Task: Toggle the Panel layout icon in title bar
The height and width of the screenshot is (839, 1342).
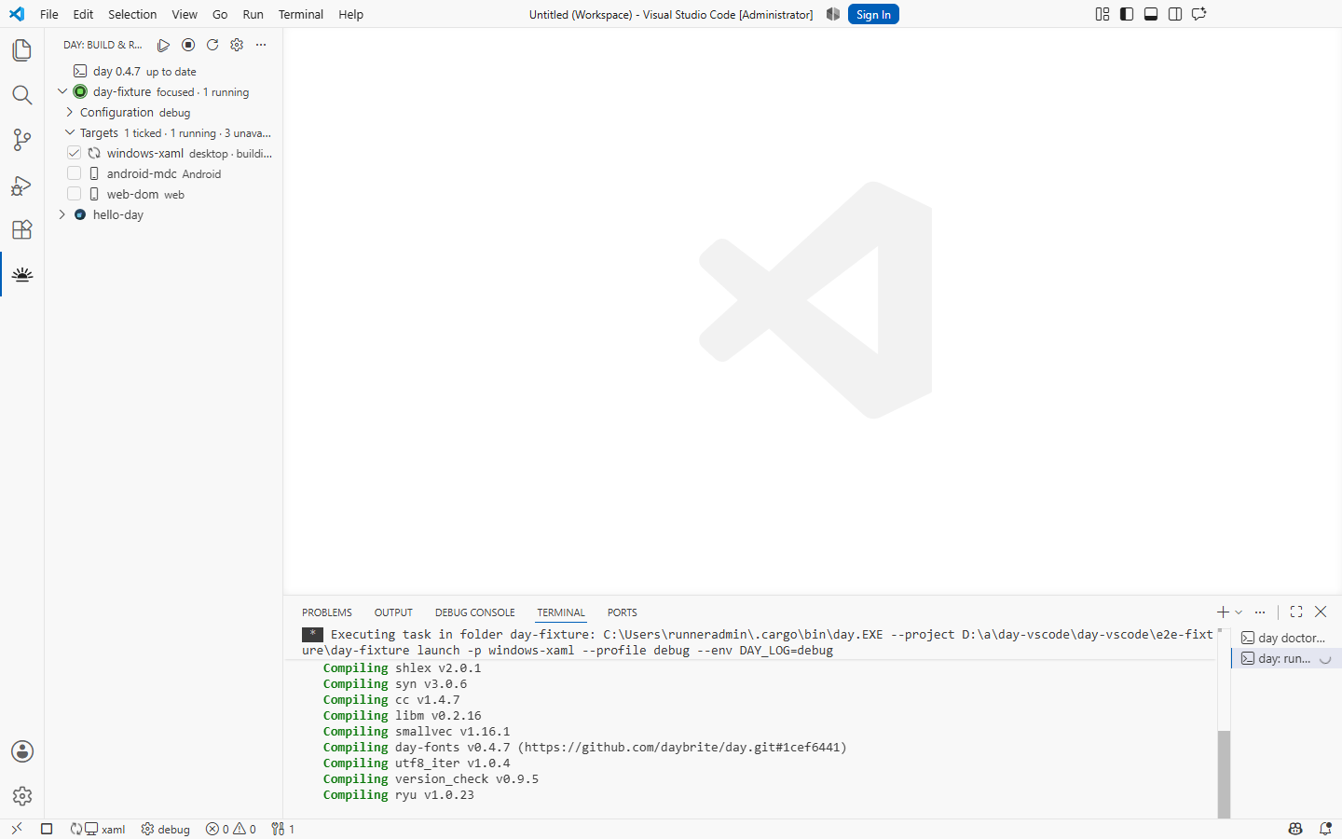Action: click(1151, 14)
